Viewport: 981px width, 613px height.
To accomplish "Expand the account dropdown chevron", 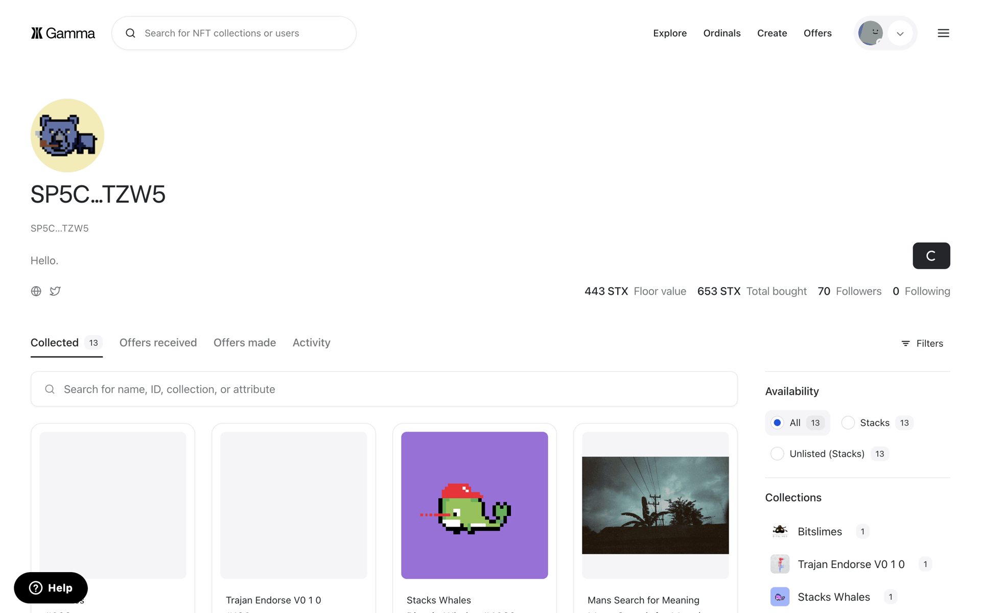I will coord(900,34).
